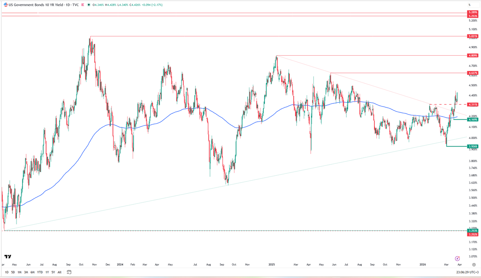481x278 pixels.
Task: Click the green 3.253% price label
Action: point(473,231)
